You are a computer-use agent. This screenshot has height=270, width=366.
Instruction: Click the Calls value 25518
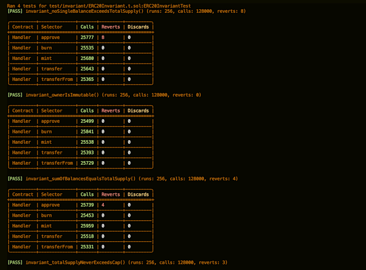click(x=87, y=237)
